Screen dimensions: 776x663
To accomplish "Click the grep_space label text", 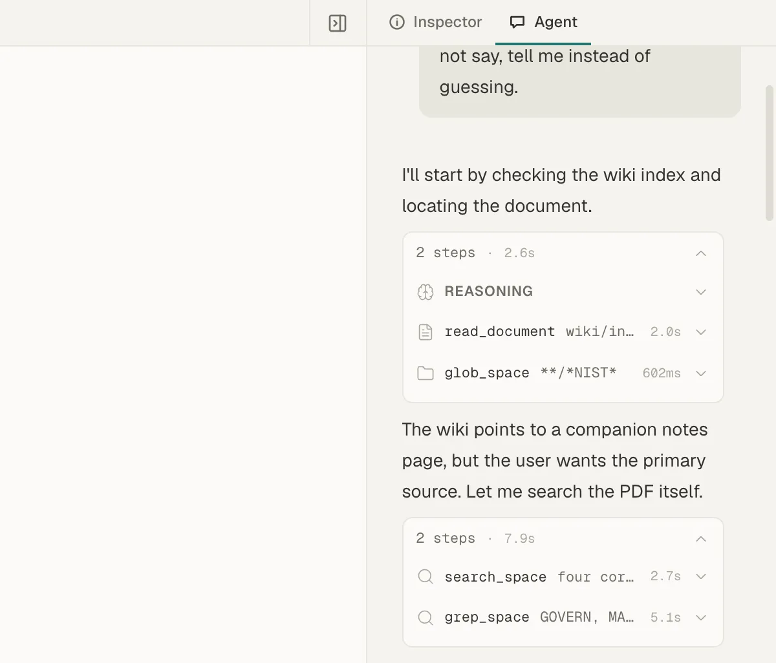I will point(487,618).
